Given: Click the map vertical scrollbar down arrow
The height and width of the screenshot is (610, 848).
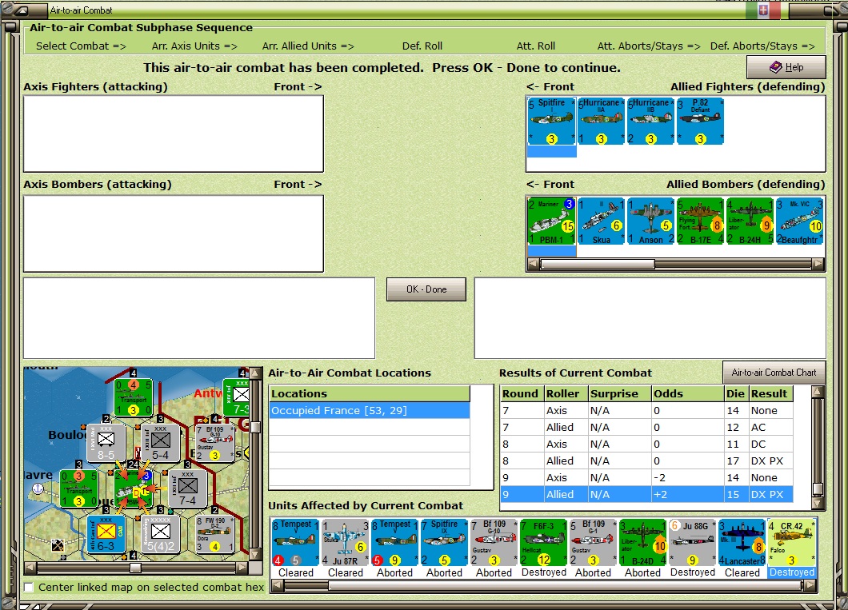Looking at the screenshot, I should coord(255,555).
